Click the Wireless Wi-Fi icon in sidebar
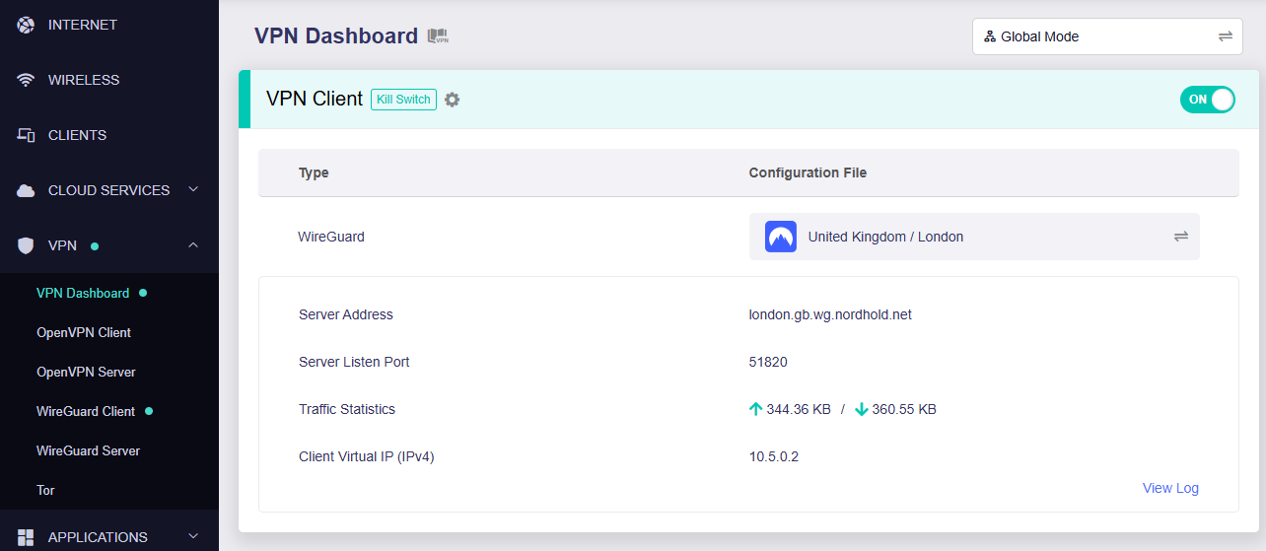Viewport: 1266px width, 551px height. 26,80
